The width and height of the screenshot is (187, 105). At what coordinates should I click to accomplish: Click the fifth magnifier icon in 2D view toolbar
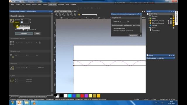click(x=71, y=15)
